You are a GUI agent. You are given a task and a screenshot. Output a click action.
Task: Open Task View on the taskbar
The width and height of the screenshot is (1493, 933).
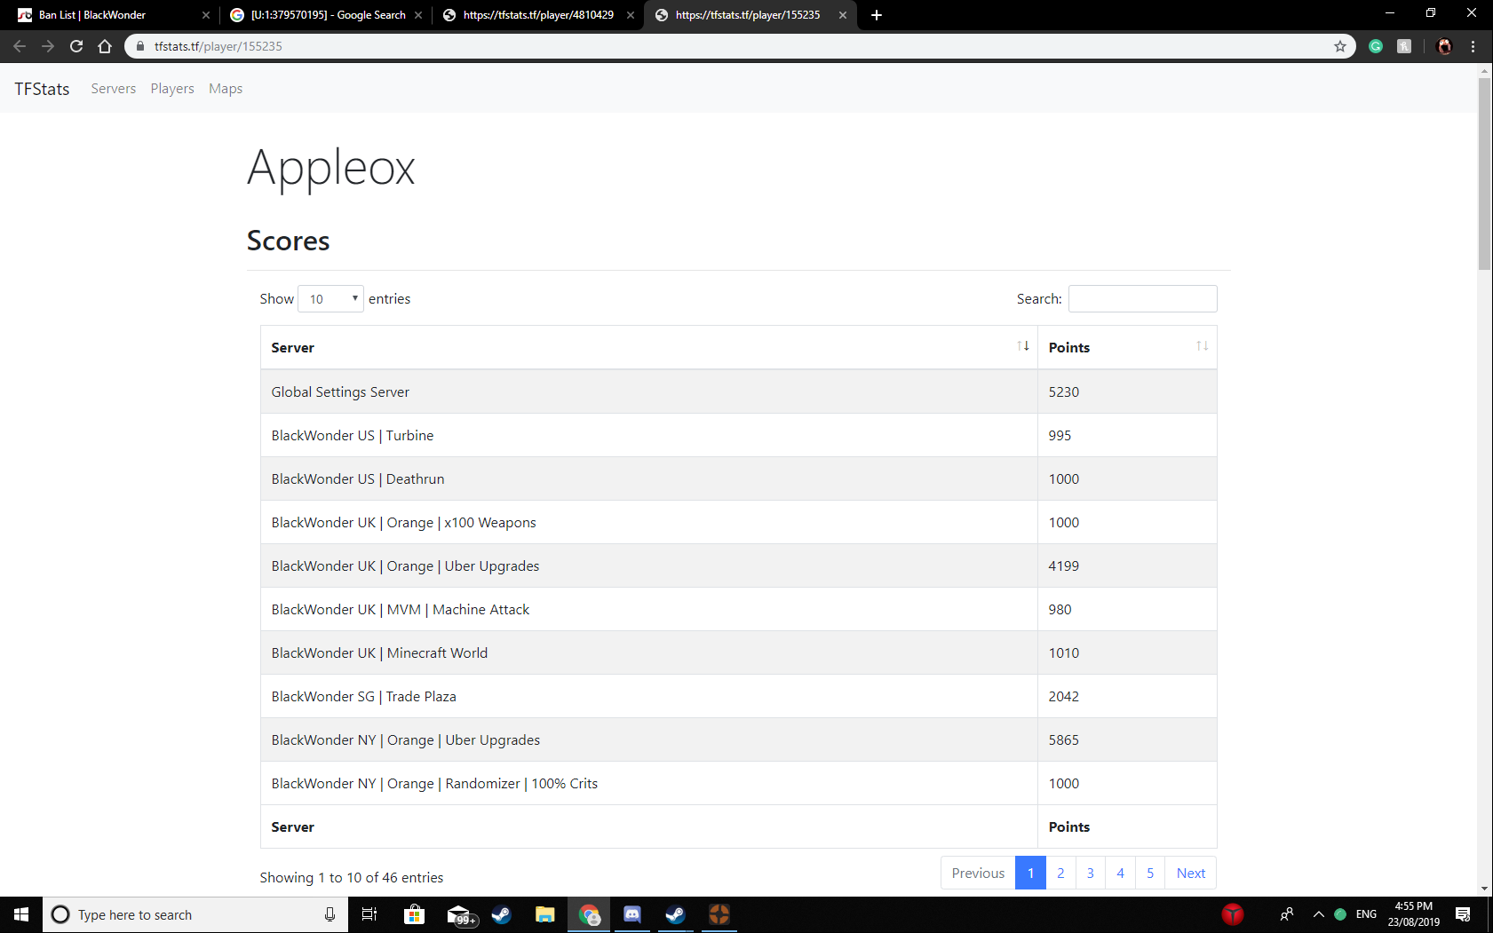369,914
